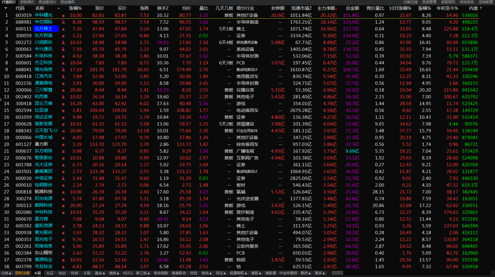Click the left arrow of the bottom scrollbar

pyautogui.click(x=330, y=273)
